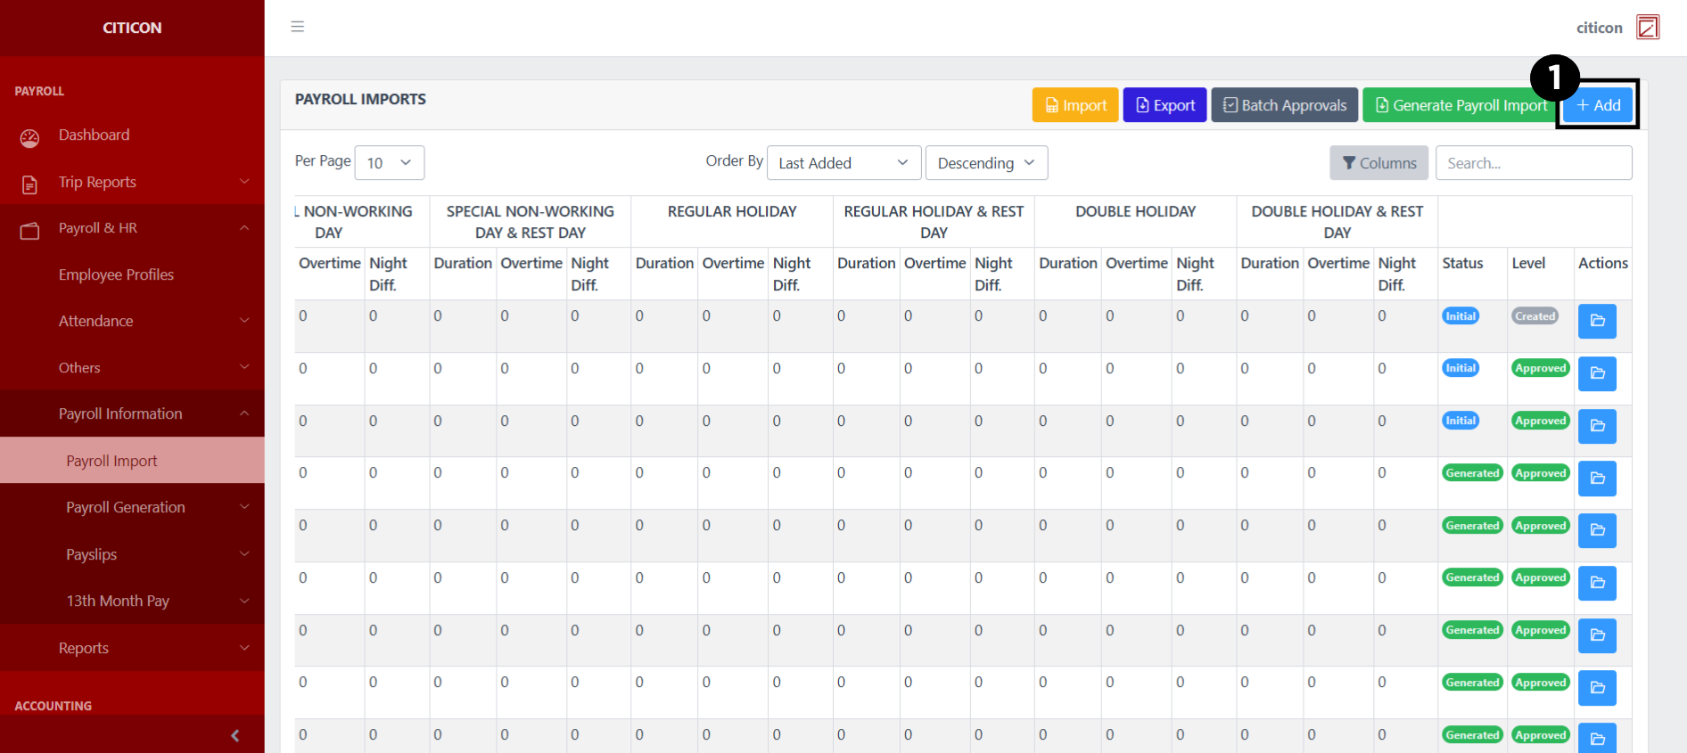Click the Batch Approvals button
This screenshot has width=1687, height=753.
click(1284, 105)
